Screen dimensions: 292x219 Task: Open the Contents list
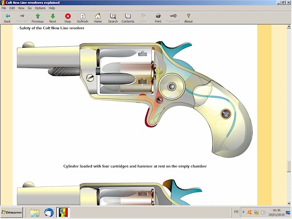[128, 18]
